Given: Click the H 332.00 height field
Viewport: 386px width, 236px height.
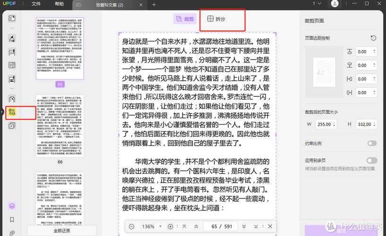Looking at the screenshot, I should point(366,124).
